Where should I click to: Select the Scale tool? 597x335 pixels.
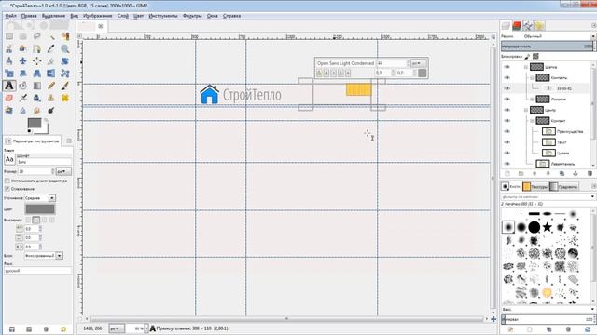click(x=9, y=74)
